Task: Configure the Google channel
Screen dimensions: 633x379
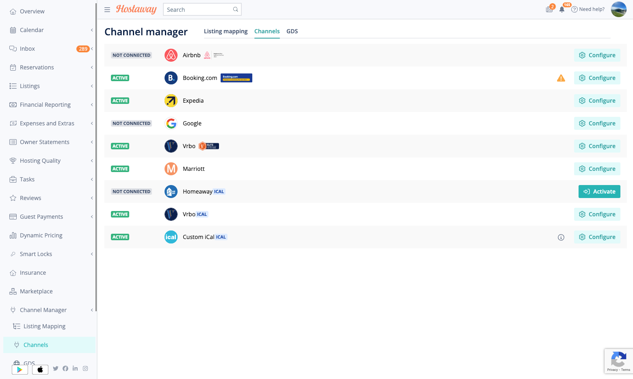Action: tap(597, 123)
